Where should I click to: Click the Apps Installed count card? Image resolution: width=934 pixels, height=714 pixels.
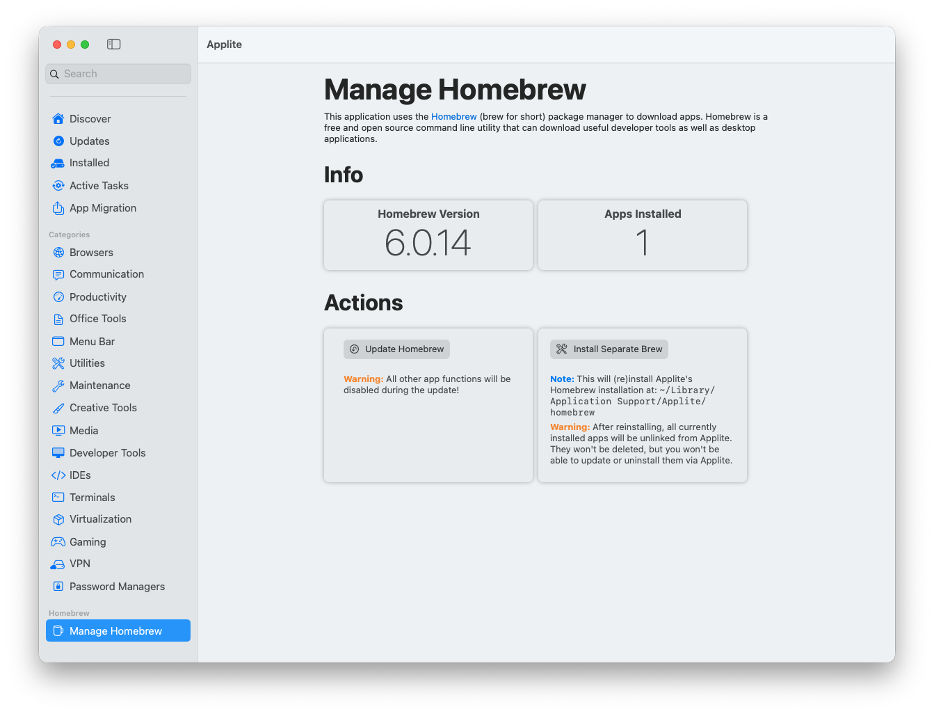pos(643,235)
